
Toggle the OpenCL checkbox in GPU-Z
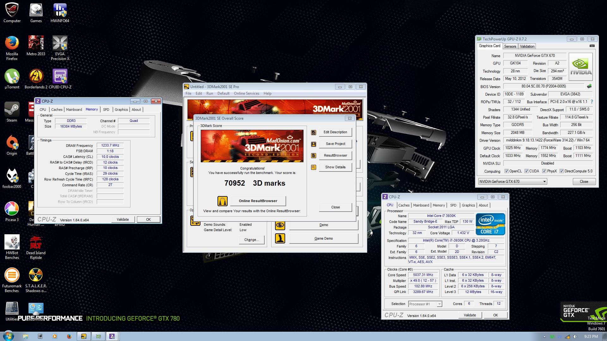pyautogui.click(x=506, y=171)
